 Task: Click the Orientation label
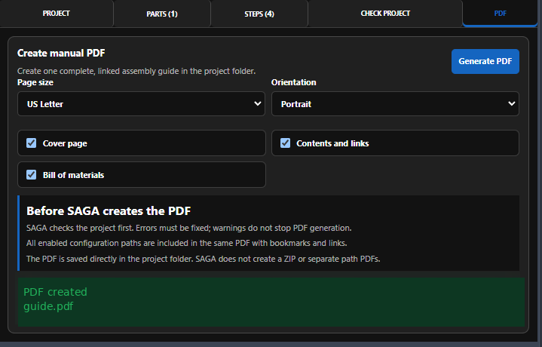293,82
